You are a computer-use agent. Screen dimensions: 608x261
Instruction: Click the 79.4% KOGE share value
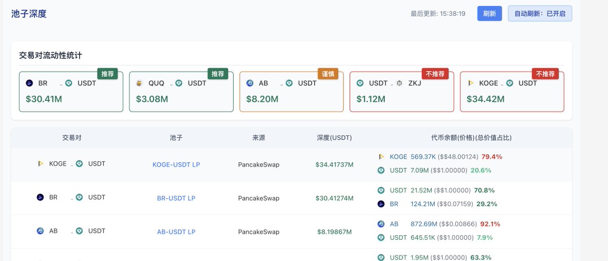(x=491, y=157)
